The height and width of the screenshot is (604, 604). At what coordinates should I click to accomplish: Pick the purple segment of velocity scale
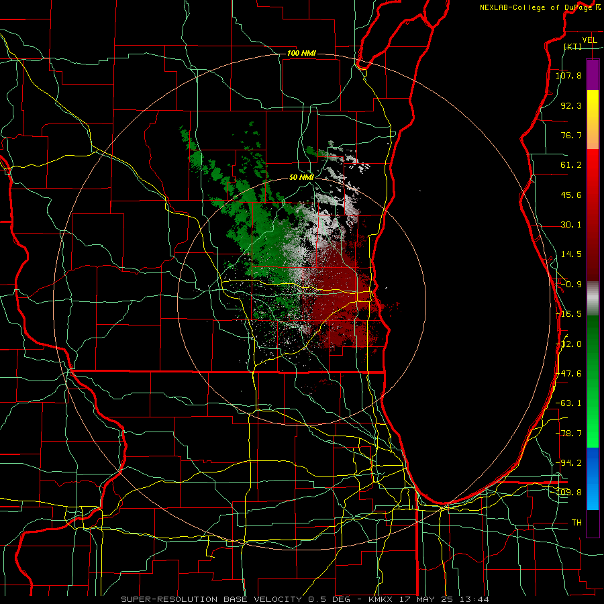coord(593,74)
